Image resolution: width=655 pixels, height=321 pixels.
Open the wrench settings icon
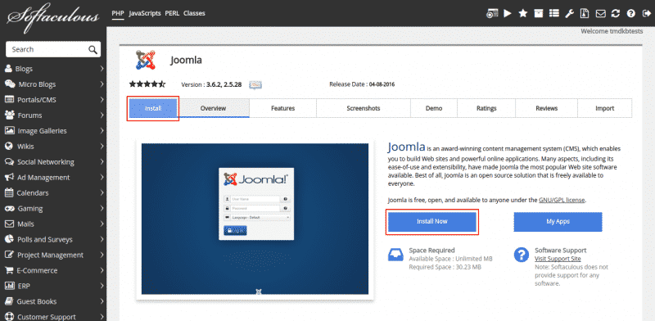pyautogui.click(x=569, y=13)
